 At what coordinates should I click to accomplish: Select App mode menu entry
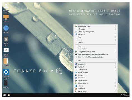click(x=96, y=34)
